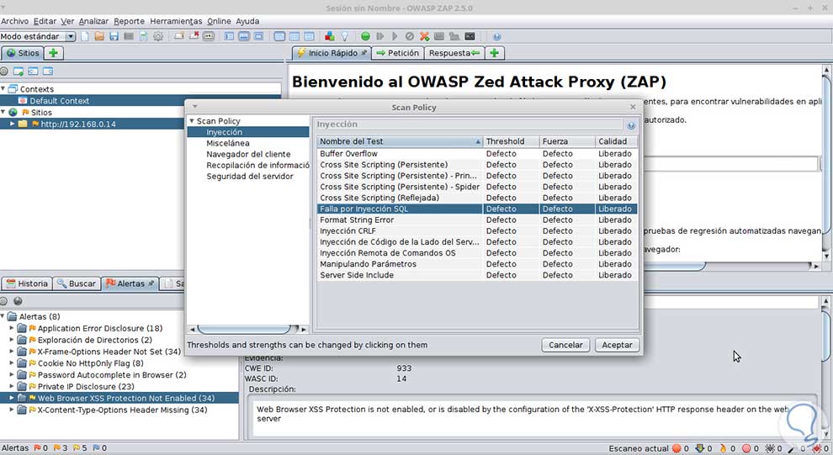Click the drop request circle-slash icon
The width and height of the screenshot is (833, 455).
[x=410, y=36]
